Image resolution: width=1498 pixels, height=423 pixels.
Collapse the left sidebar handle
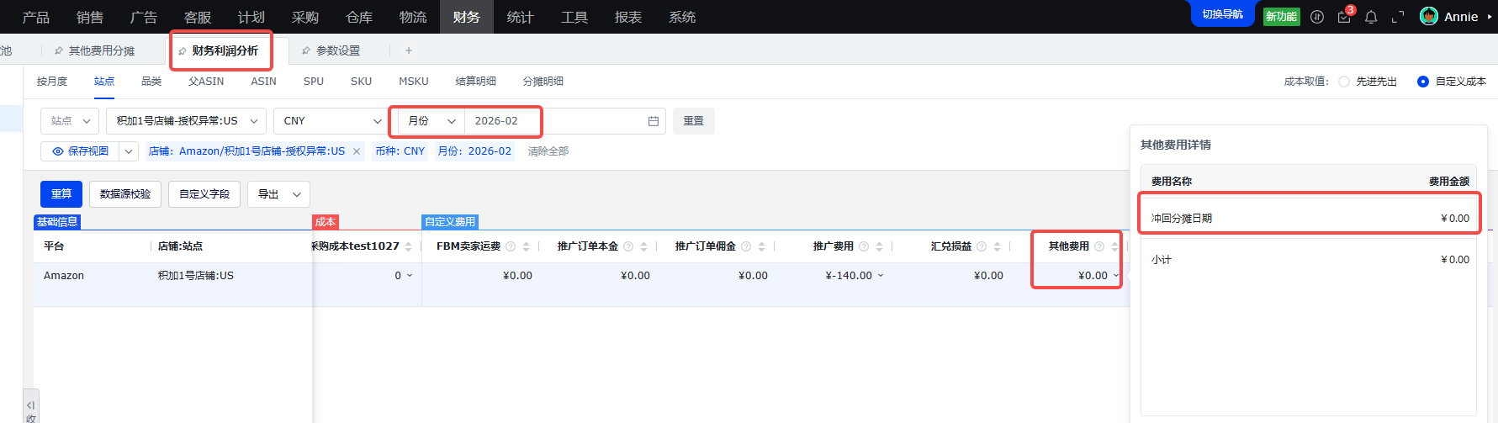31,406
